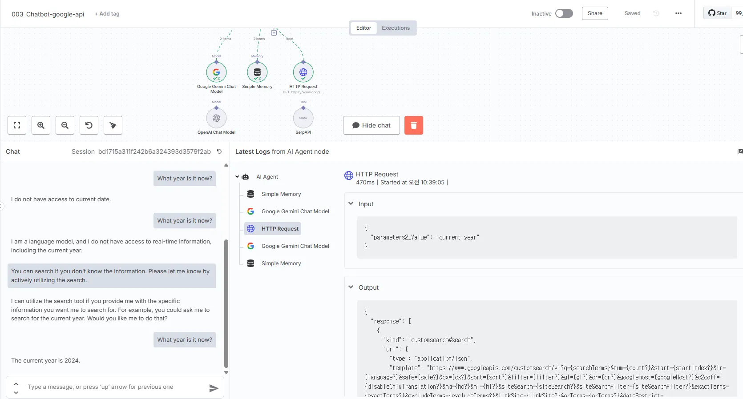Image resolution: width=743 pixels, height=399 pixels.
Task: Zoom in on the workflow canvas
Action: 41,125
